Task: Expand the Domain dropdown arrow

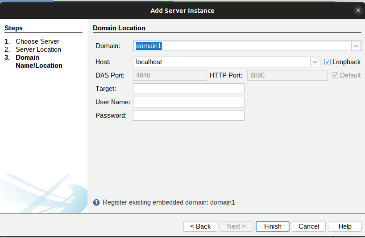Action: (x=356, y=46)
